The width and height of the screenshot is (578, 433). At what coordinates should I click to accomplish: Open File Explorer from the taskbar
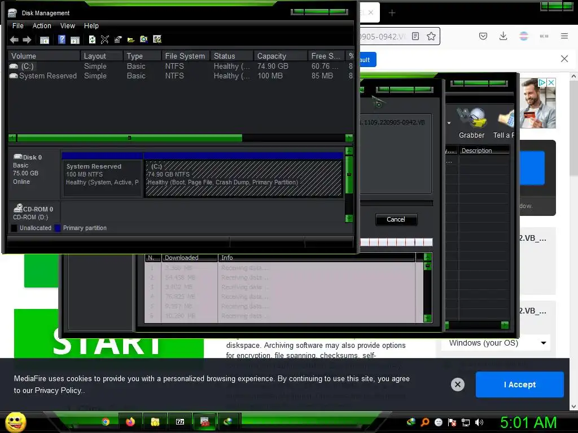click(x=155, y=422)
